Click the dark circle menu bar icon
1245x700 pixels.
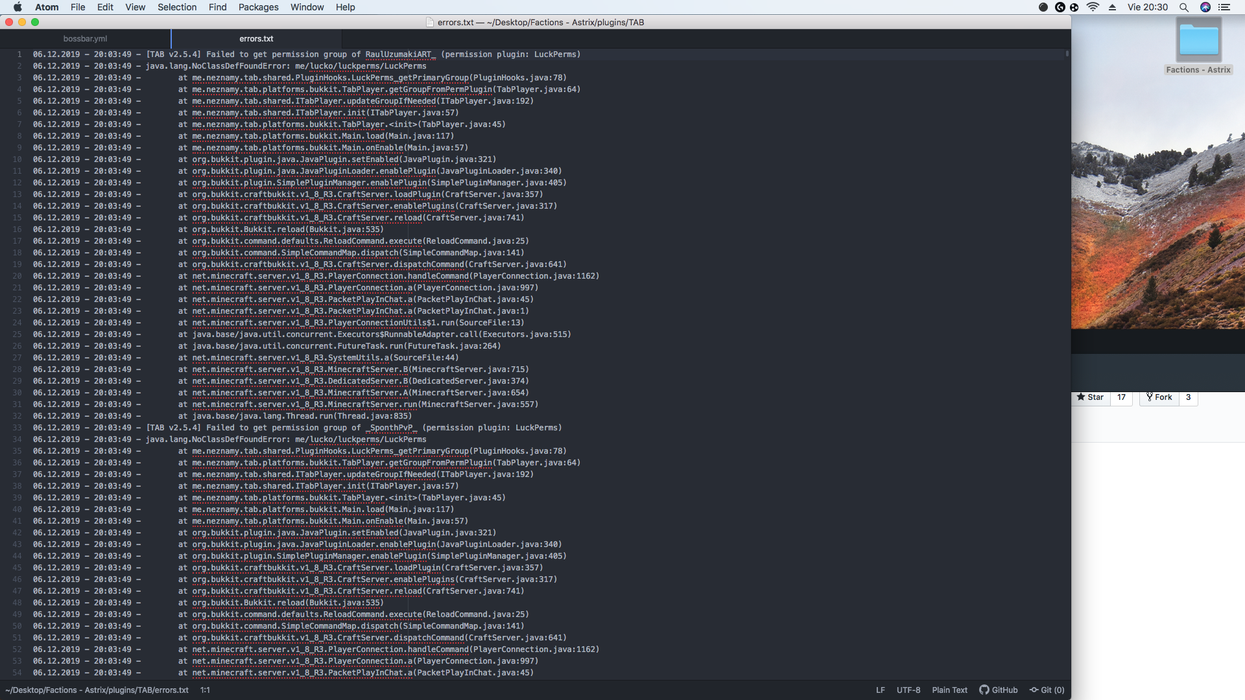click(1043, 7)
